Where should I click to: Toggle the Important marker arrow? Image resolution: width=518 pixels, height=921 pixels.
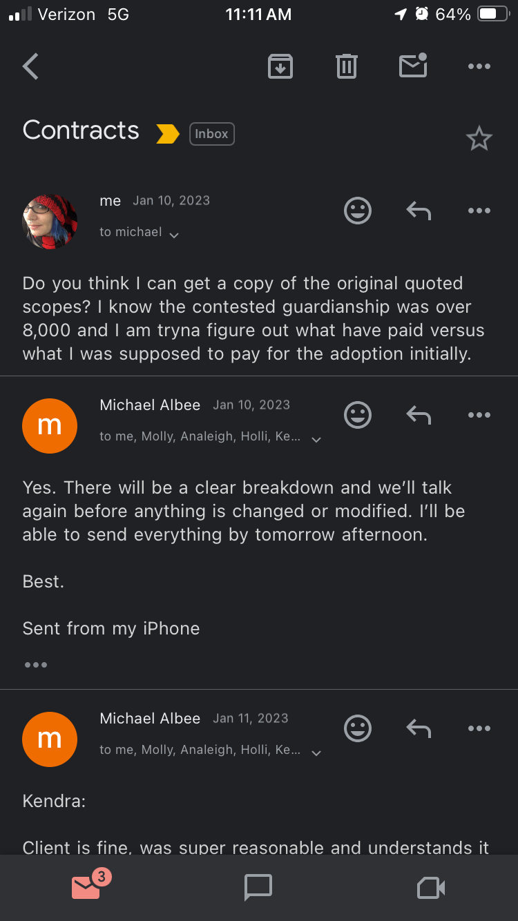[x=166, y=133]
